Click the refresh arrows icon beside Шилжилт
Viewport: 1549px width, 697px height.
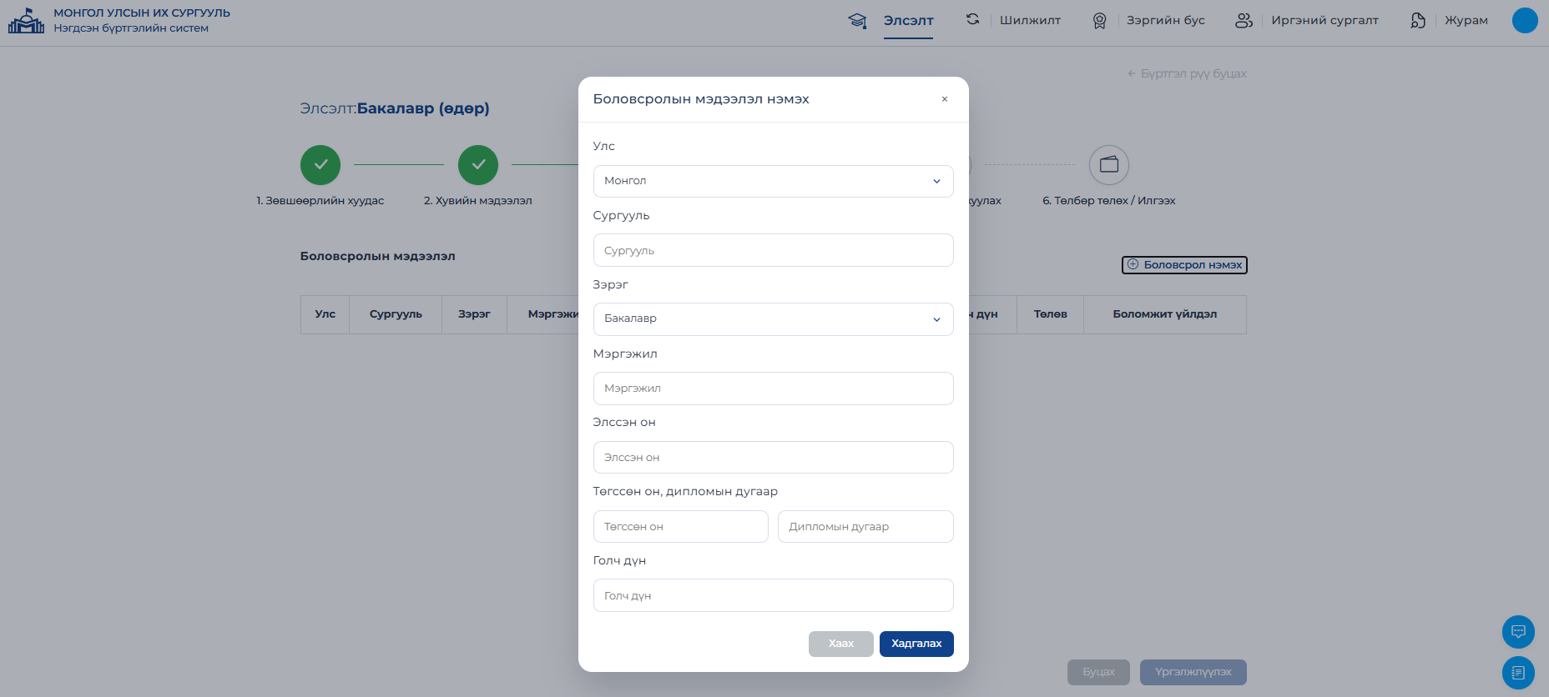973,19
